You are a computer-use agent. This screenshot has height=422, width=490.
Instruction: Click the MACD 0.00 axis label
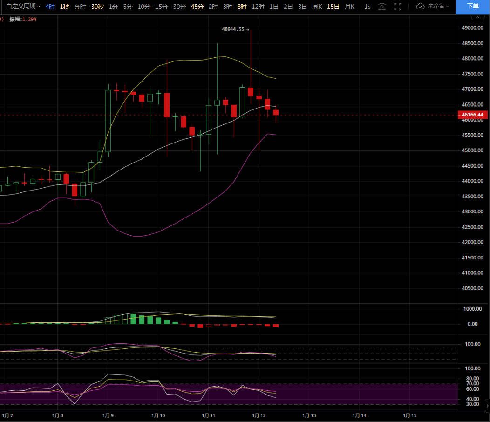pyautogui.click(x=472, y=324)
